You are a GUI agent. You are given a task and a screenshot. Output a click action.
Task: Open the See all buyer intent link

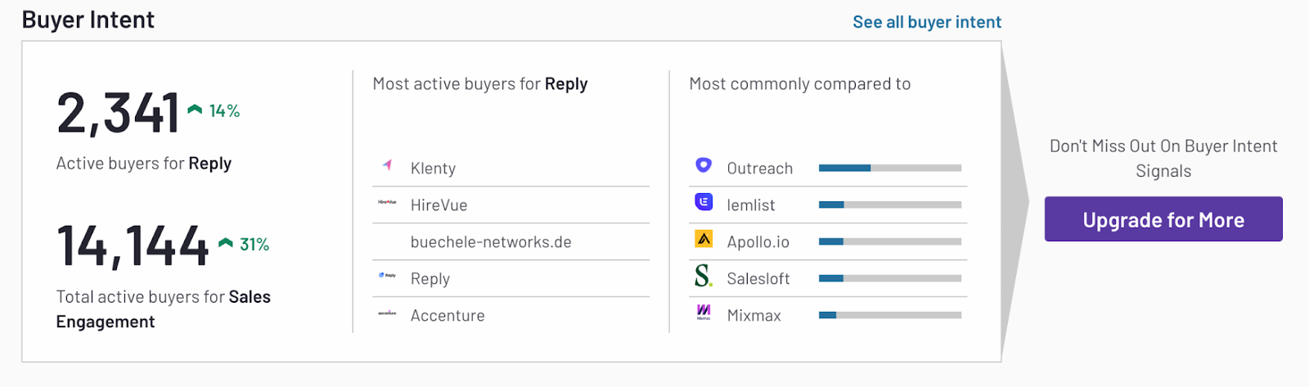(x=927, y=22)
